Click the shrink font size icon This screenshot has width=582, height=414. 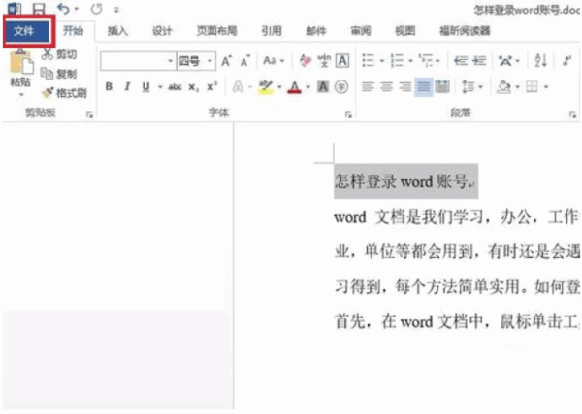pos(245,61)
